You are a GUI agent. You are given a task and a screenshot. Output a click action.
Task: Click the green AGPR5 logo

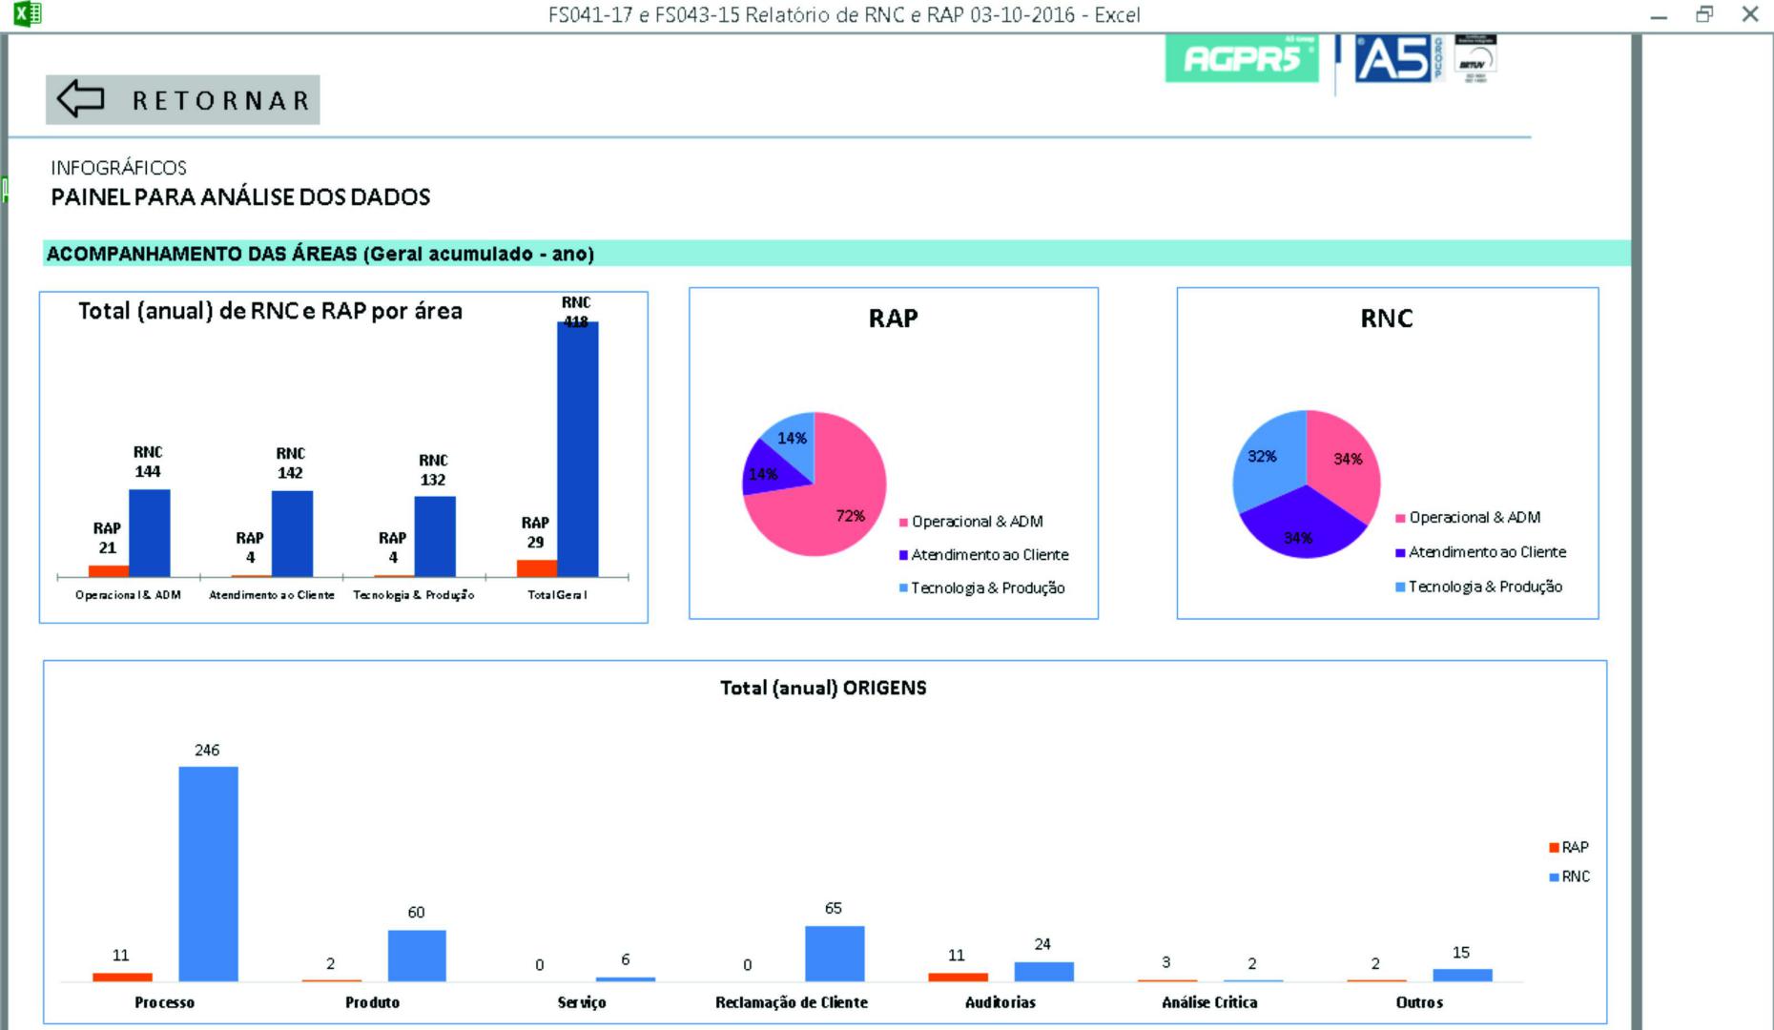pos(1241,59)
